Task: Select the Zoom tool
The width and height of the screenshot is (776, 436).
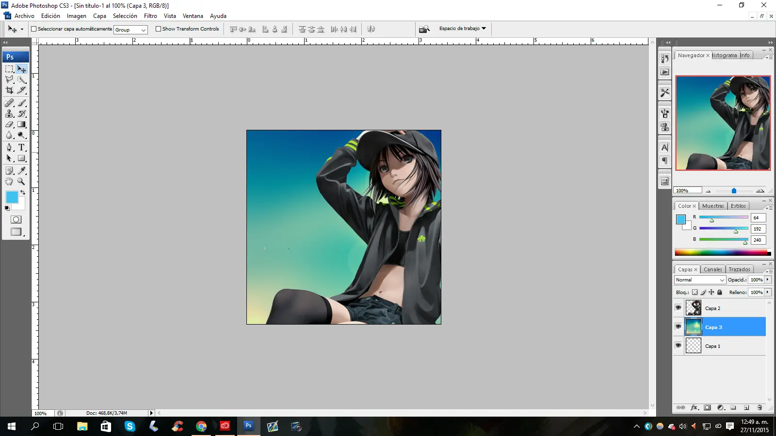Action: [22, 181]
